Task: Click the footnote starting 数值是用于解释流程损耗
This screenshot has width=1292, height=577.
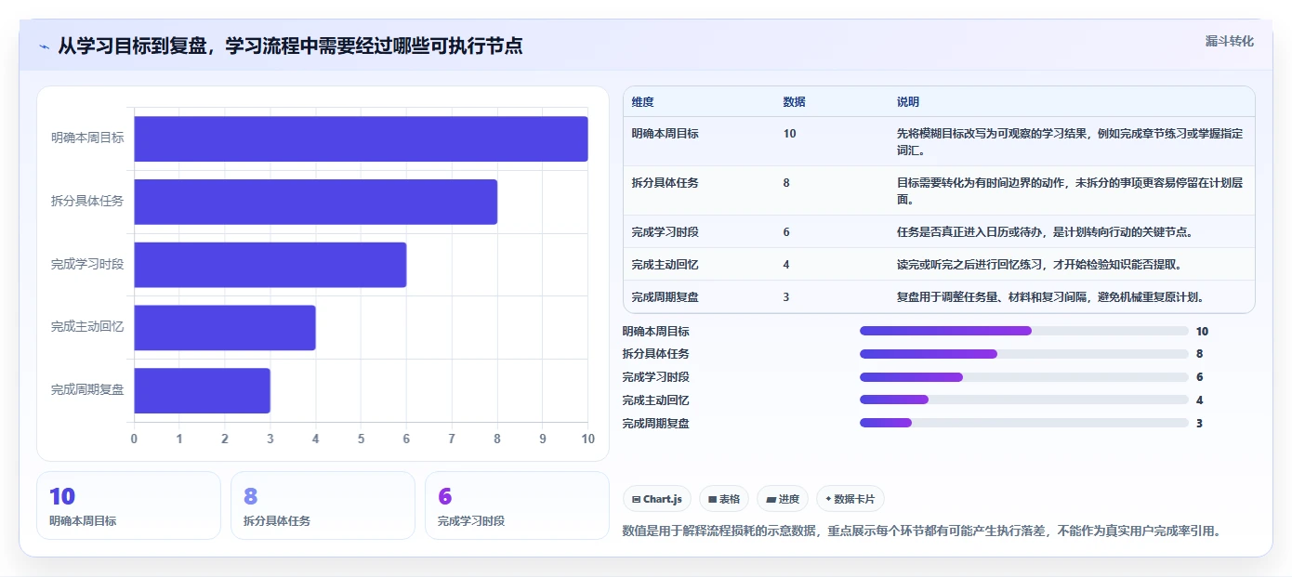Action: pyautogui.click(x=920, y=531)
